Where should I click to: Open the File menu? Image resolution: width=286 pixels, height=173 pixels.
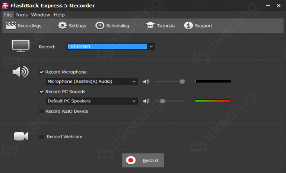point(8,15)
